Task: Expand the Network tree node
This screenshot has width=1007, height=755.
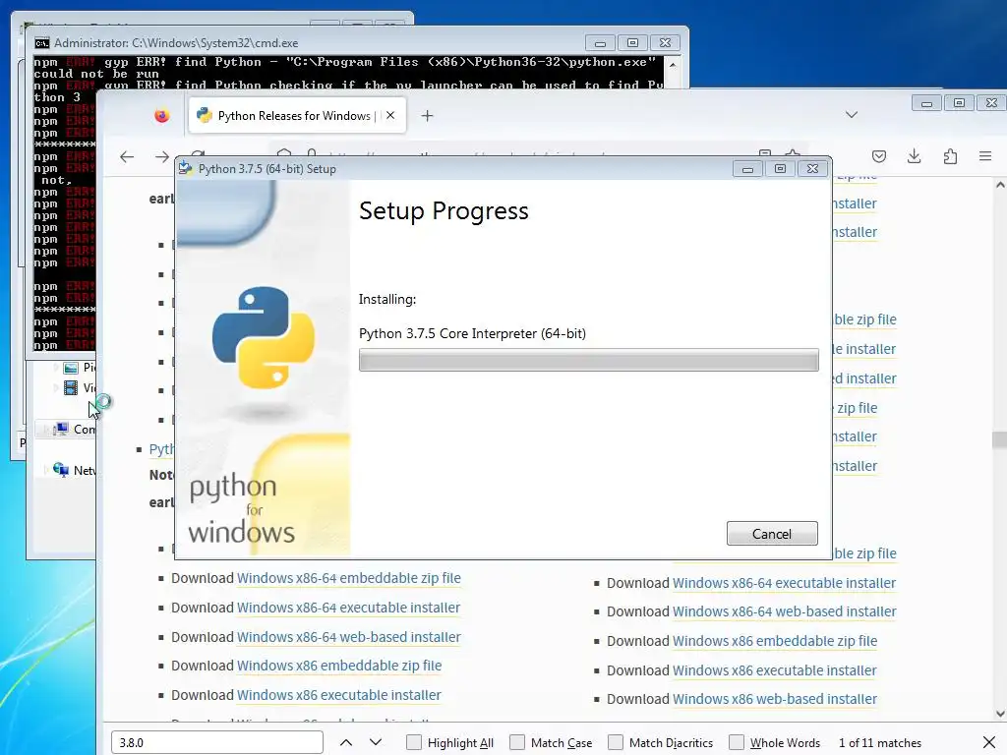Action: tap(45, 470)
